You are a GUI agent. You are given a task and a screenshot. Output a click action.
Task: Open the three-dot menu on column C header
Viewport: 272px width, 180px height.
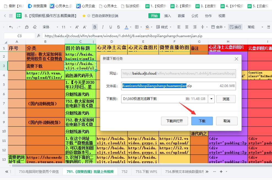[93, 42]
